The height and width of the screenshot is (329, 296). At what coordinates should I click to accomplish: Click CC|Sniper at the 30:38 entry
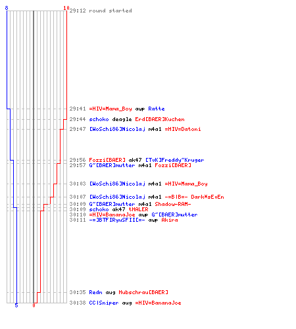(x=104, y=303)
